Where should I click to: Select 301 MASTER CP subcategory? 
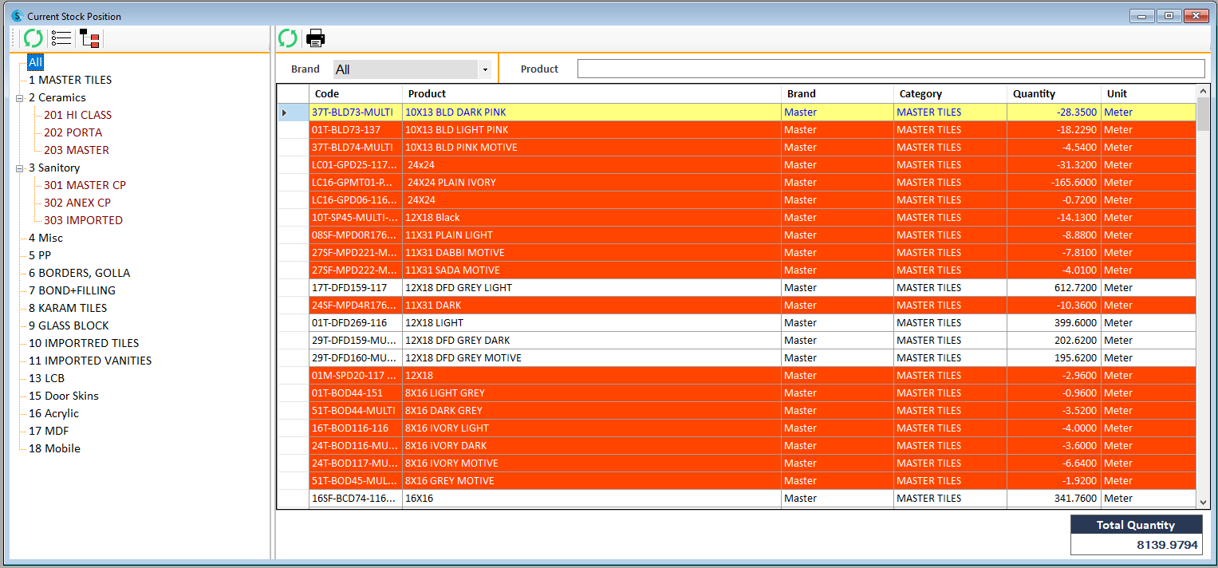(85, 185)
